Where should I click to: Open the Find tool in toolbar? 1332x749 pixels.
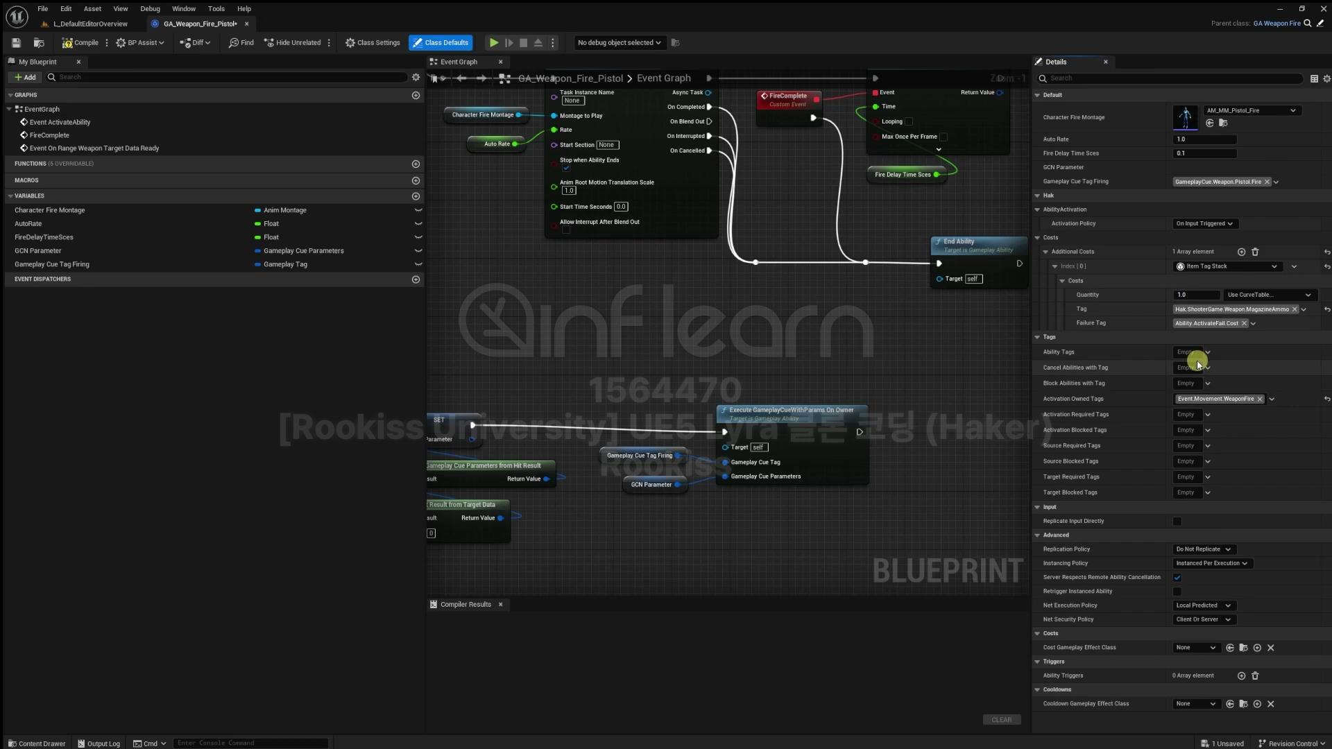241,43
